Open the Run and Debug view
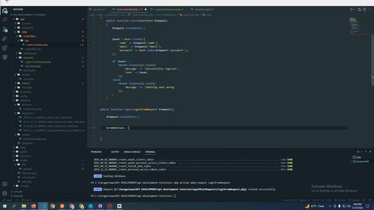The width and height of the screenshot is (374, 210). click(5, 38)
